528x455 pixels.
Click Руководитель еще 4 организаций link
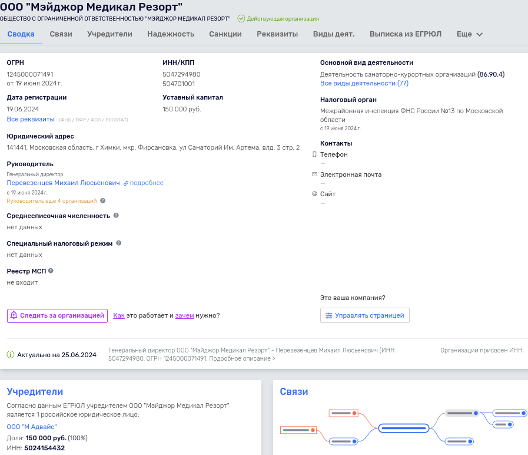click(x=52, y=201)
